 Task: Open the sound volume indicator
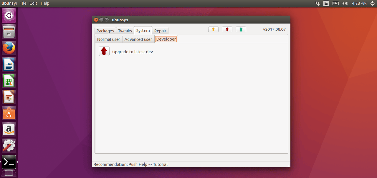[345, 4]
